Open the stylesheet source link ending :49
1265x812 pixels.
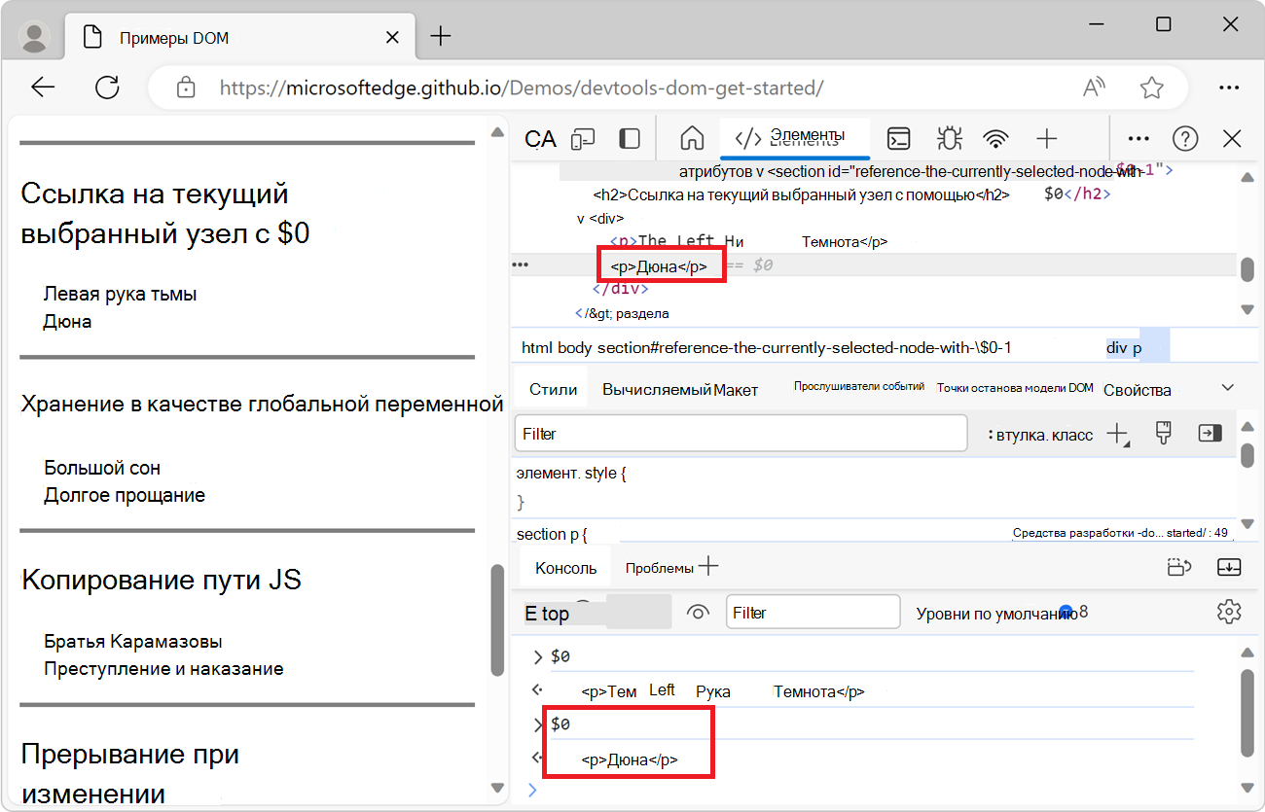(1120, 533)
